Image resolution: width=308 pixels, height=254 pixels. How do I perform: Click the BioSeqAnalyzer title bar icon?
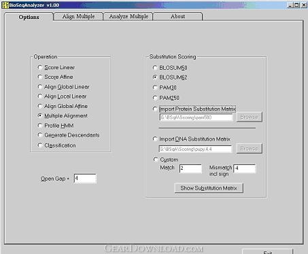point(5,5)
